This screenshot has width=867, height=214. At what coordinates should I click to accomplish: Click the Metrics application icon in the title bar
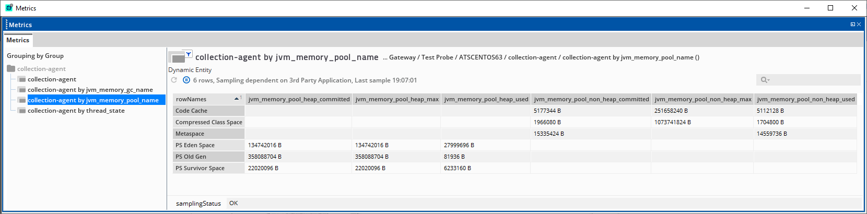9,8
